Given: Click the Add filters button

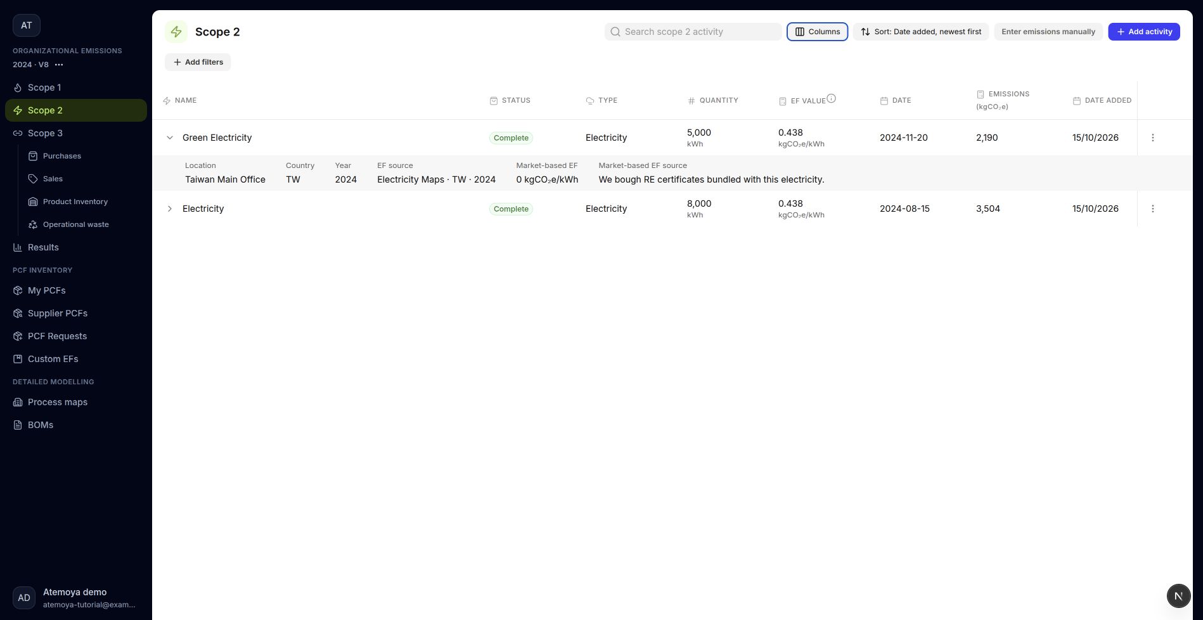Looking at the screenshot, I should pos(198,62).
